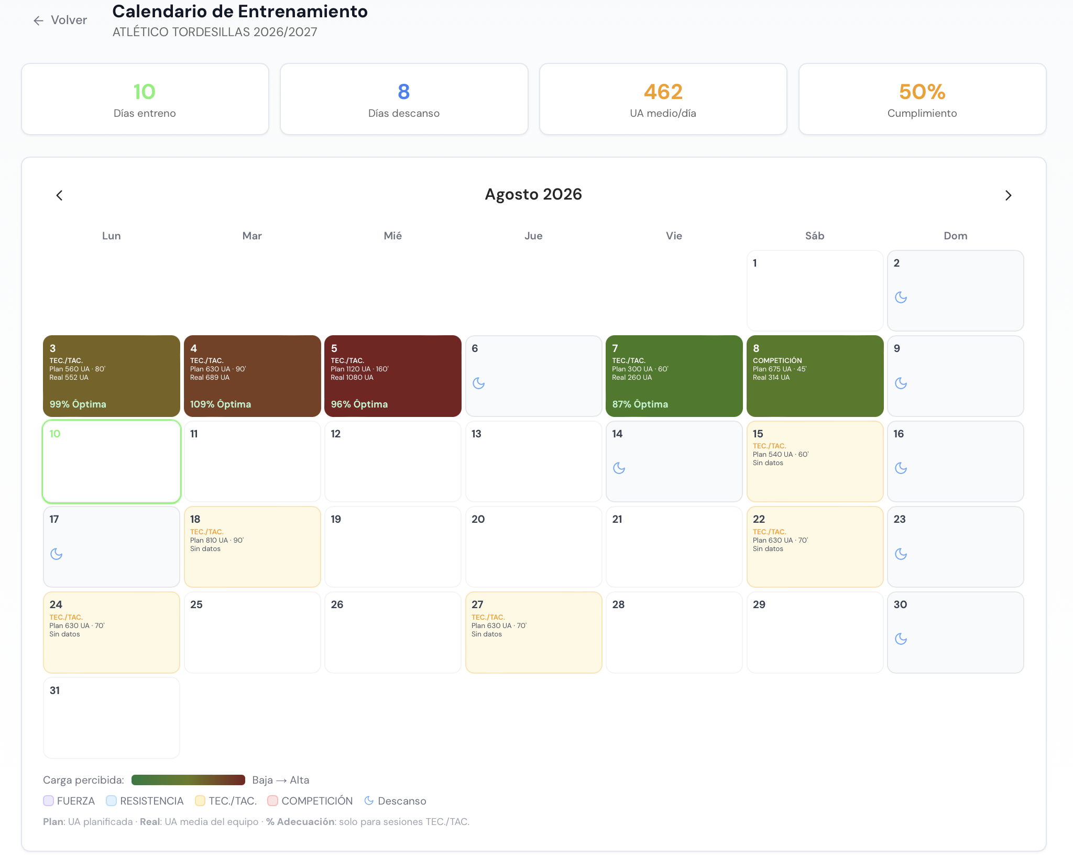Click the Descanso moon icon in legend

[369, 800]
